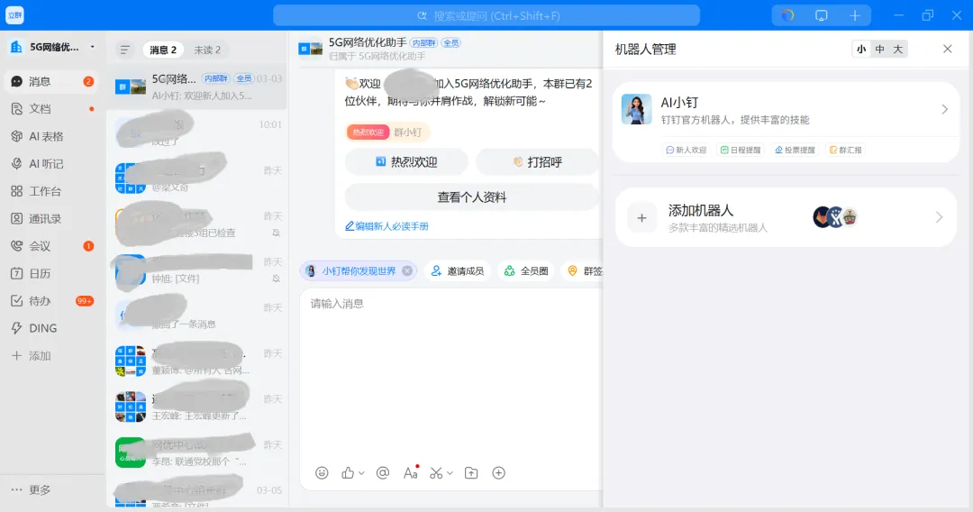Image resolution: width=973 pixels, height=512 pixels.
Task: Open 更多 more options at sidebar bottom
Action: (x=31, y=489)
